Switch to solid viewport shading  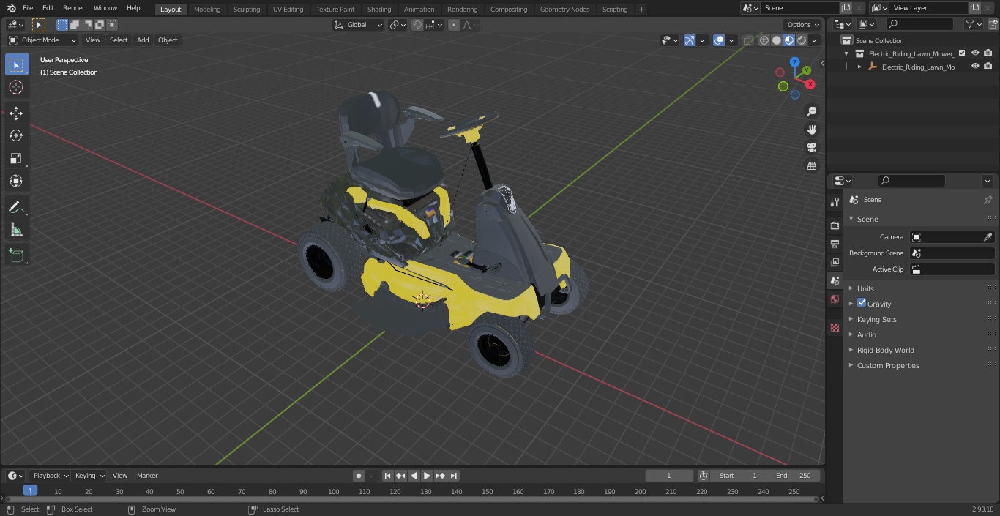(776, 40)
